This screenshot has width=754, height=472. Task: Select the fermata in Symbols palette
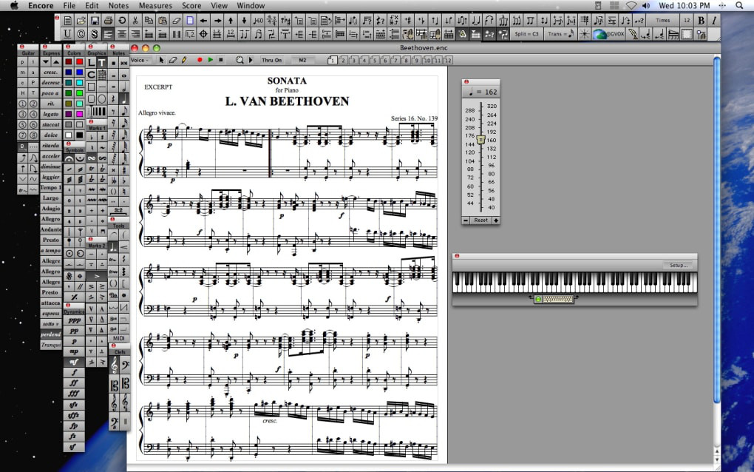pyautogui.click(x=69, y=158)
